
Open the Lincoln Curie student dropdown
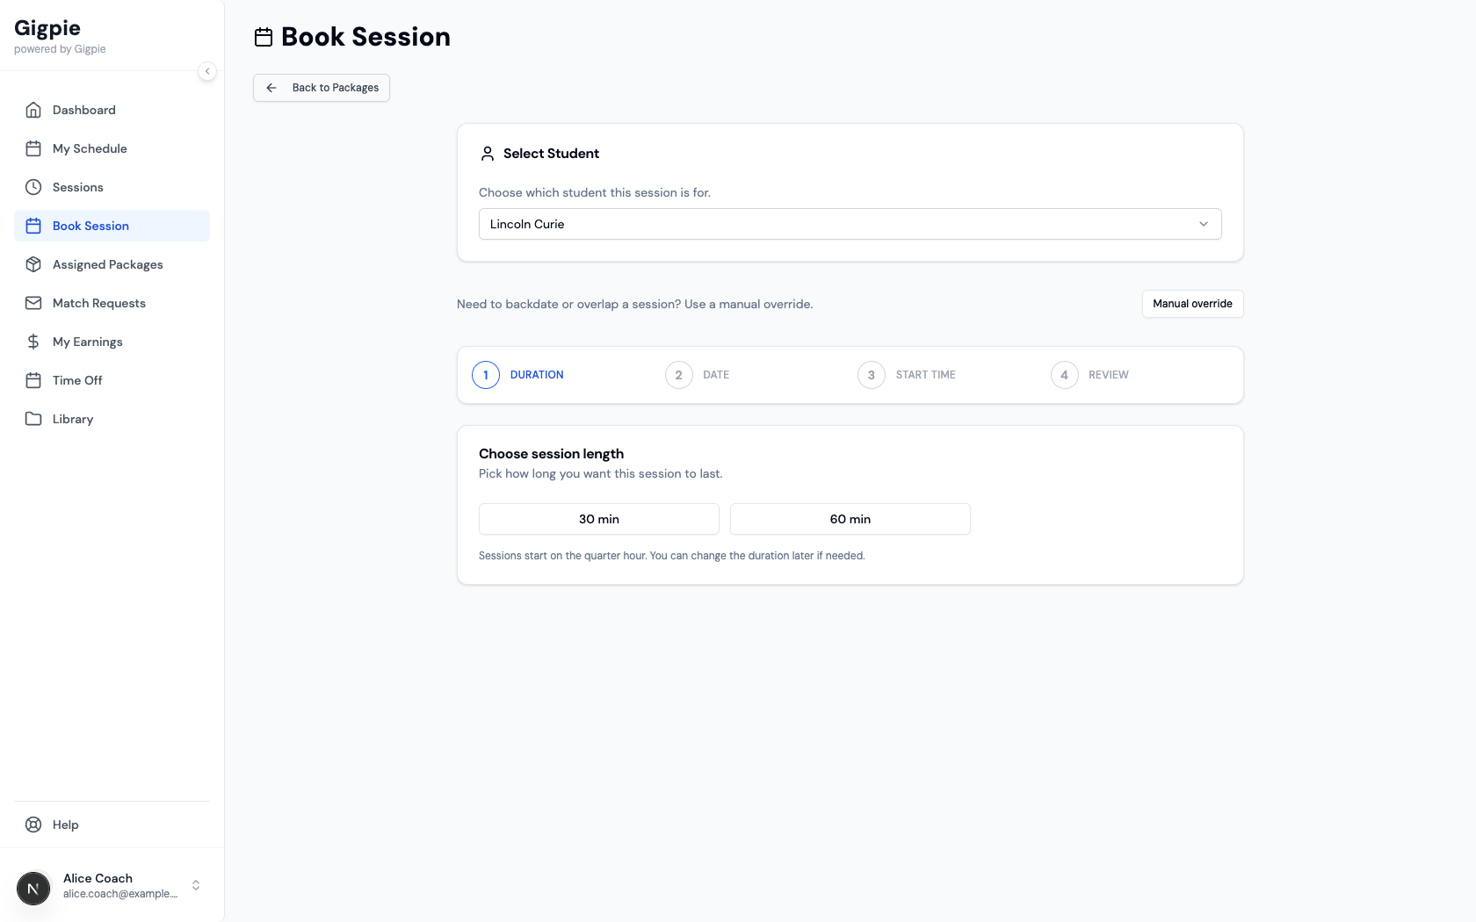[850, 224]
